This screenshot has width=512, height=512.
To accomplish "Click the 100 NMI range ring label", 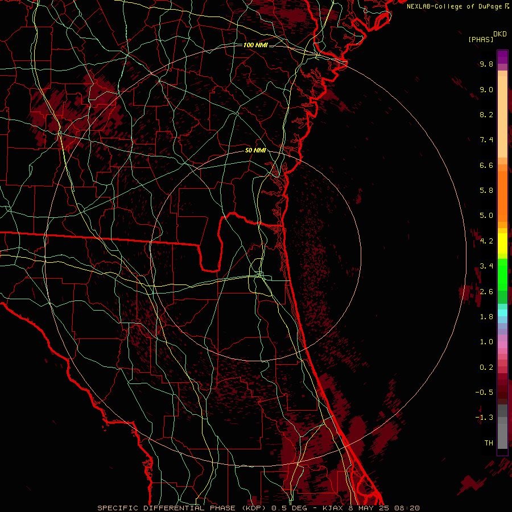I will click(255, 45).
